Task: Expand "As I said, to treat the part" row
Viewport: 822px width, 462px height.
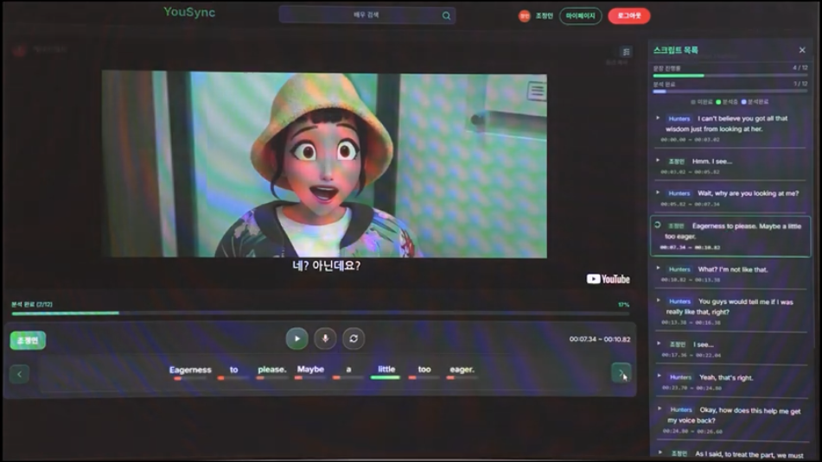Action: coord(660,453)
